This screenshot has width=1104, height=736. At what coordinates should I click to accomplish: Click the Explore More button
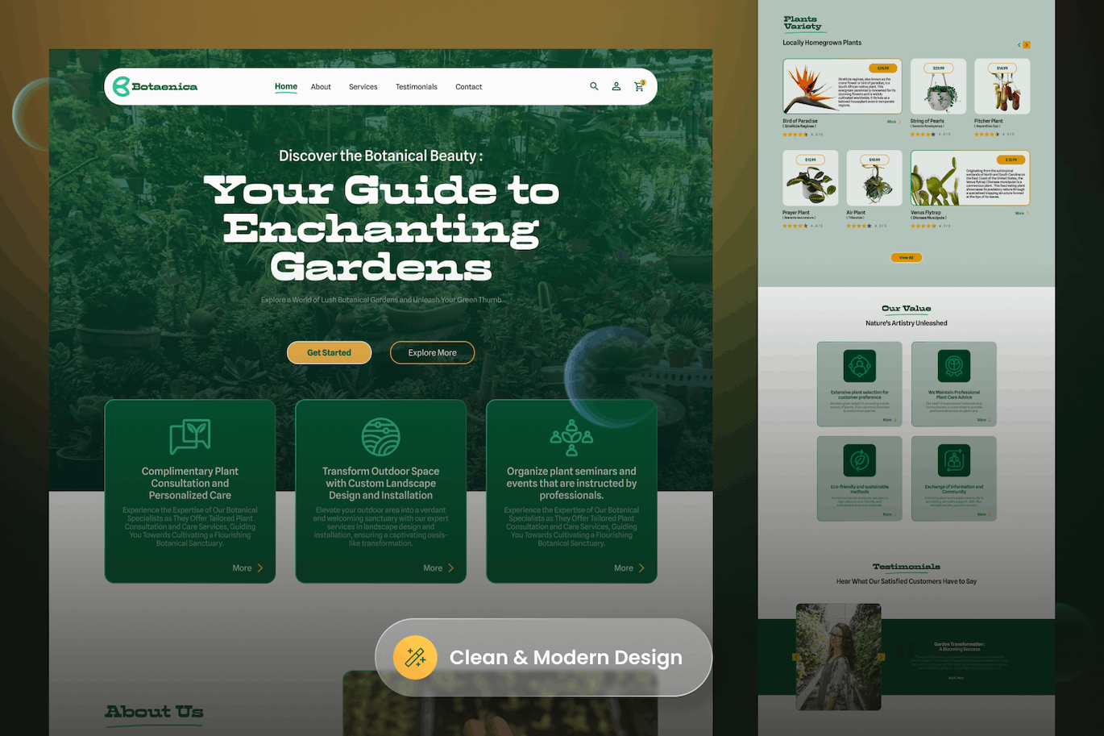tap(432, 352)
